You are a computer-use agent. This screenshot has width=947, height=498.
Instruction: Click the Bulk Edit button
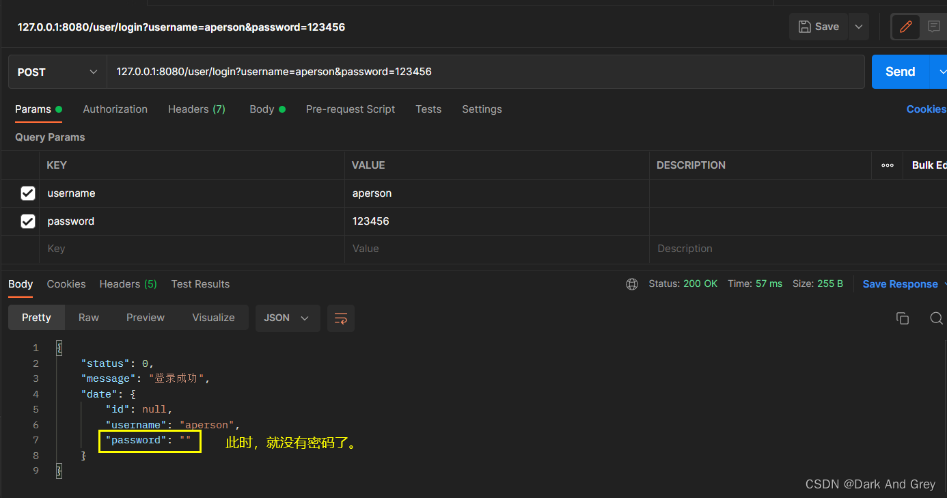[929, 165]
